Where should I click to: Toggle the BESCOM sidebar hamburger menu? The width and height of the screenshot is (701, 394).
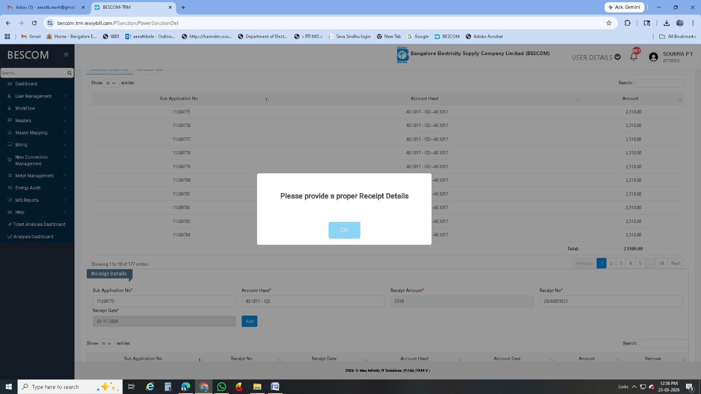coord(66,55)
